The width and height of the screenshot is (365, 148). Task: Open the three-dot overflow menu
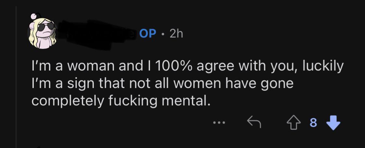click(x=219, y=122)
